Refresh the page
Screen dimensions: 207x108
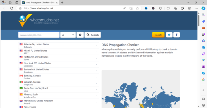[12, 8]
